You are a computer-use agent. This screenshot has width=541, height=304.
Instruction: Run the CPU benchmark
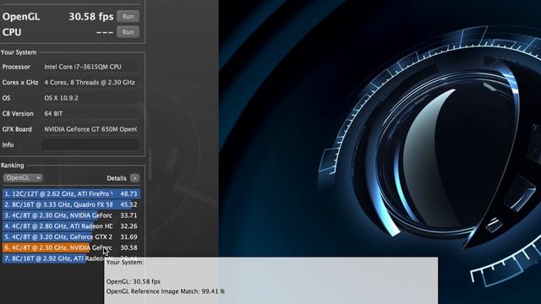tap(128, 32)
